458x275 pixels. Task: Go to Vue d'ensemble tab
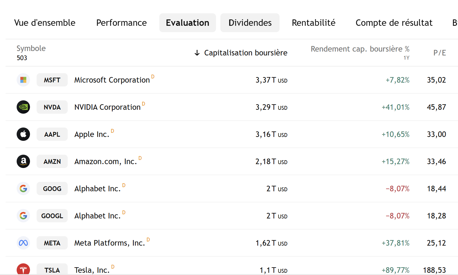tap(45, 23)
